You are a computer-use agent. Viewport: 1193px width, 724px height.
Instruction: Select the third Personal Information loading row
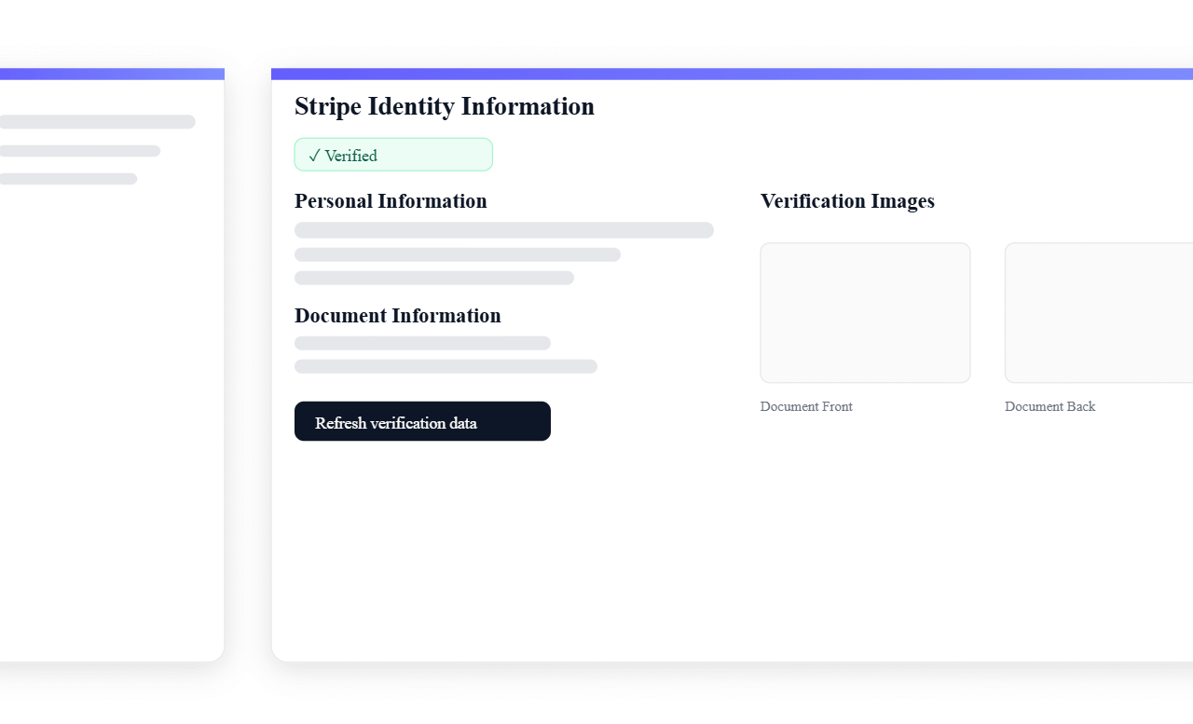(x=434, y=278)
